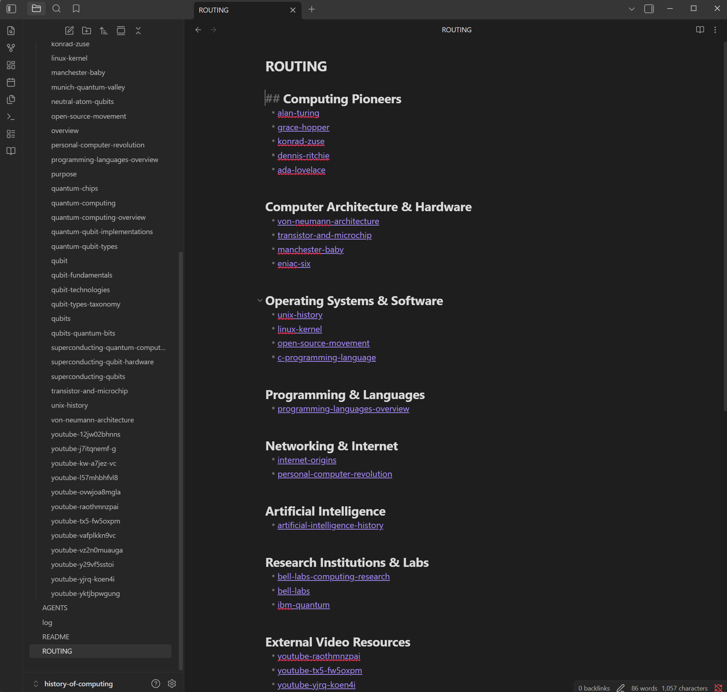Image resolution: width=727 pixels, height=692 pixels.
Task: Select ROUTING file in sidebar
Action: point(100,651)
